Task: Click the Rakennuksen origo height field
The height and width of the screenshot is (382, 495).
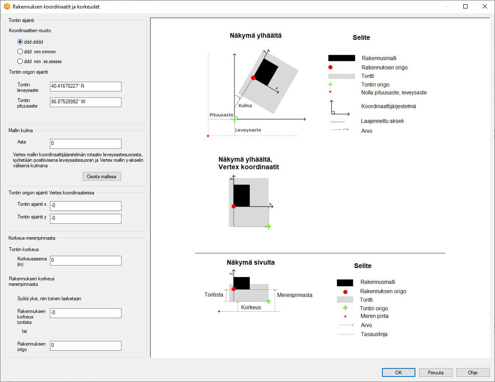Action: click(86, 346)
